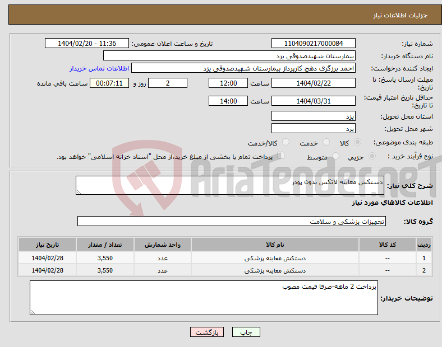Image resolution: width=442 pixels, height=347 pixels.
Task: Click the price validity date 1404/03/31
Action: click(x=313, y=101)
